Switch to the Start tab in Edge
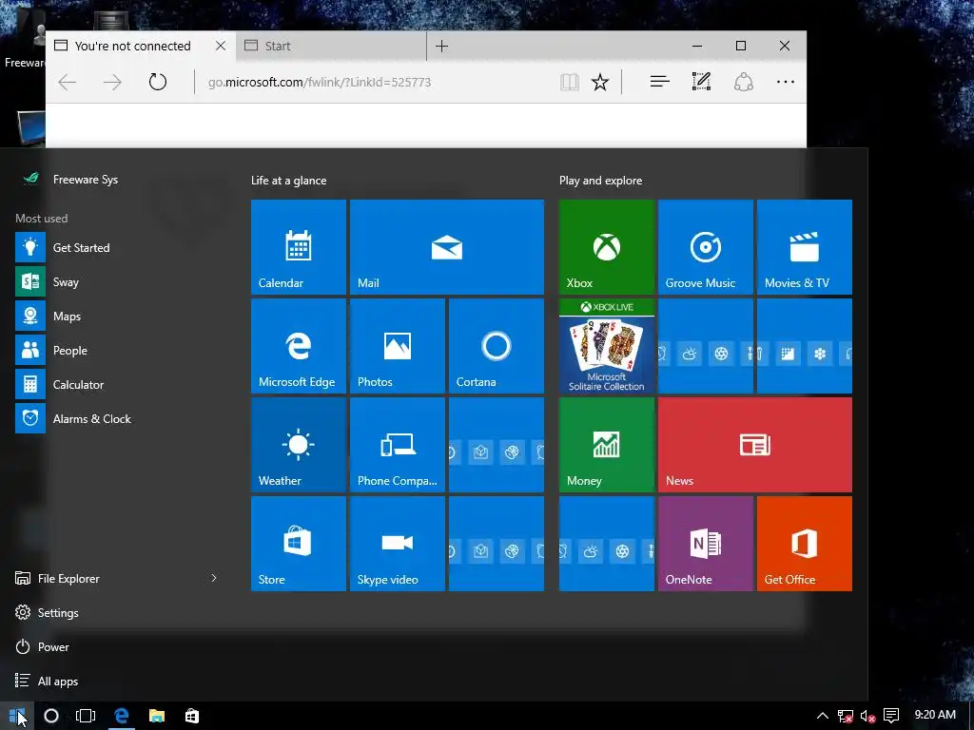This screenshot has height=730, width=974. click(332, 46)
